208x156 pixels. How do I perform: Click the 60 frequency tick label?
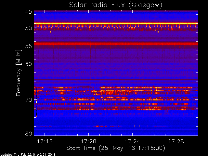[x=29, y=64]
